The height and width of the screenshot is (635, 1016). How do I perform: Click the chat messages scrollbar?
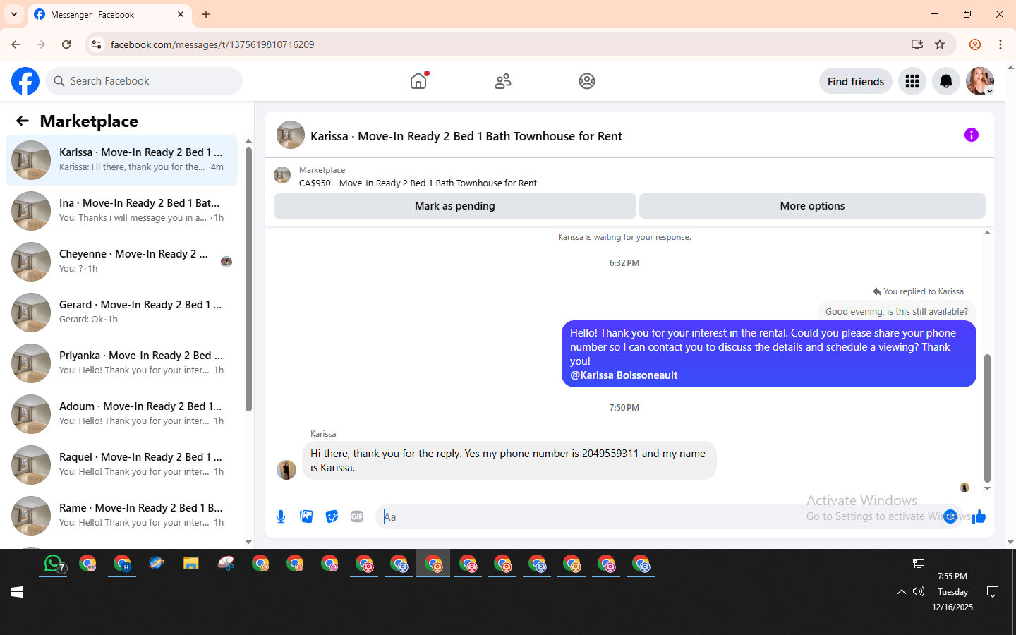987,418
